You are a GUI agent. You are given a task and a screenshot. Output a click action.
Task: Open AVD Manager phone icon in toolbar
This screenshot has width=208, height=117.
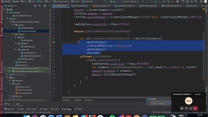tap(191, 1)
